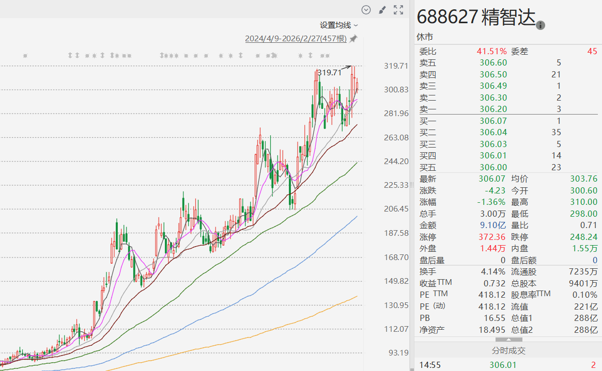Screen dimensions: 602x371
Task: Select the 买一 price 306.07
Action: pos(493,121)
